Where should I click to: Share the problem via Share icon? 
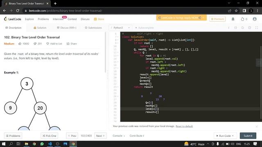[68, 44]
